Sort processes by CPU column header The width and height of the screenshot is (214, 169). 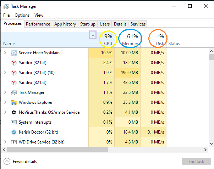coord(107,39)
